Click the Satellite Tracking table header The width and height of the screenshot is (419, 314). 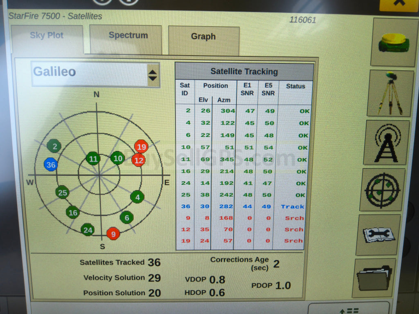(x=244, y=72)
